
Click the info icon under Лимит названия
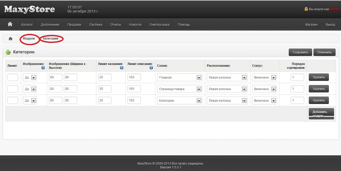121,68
